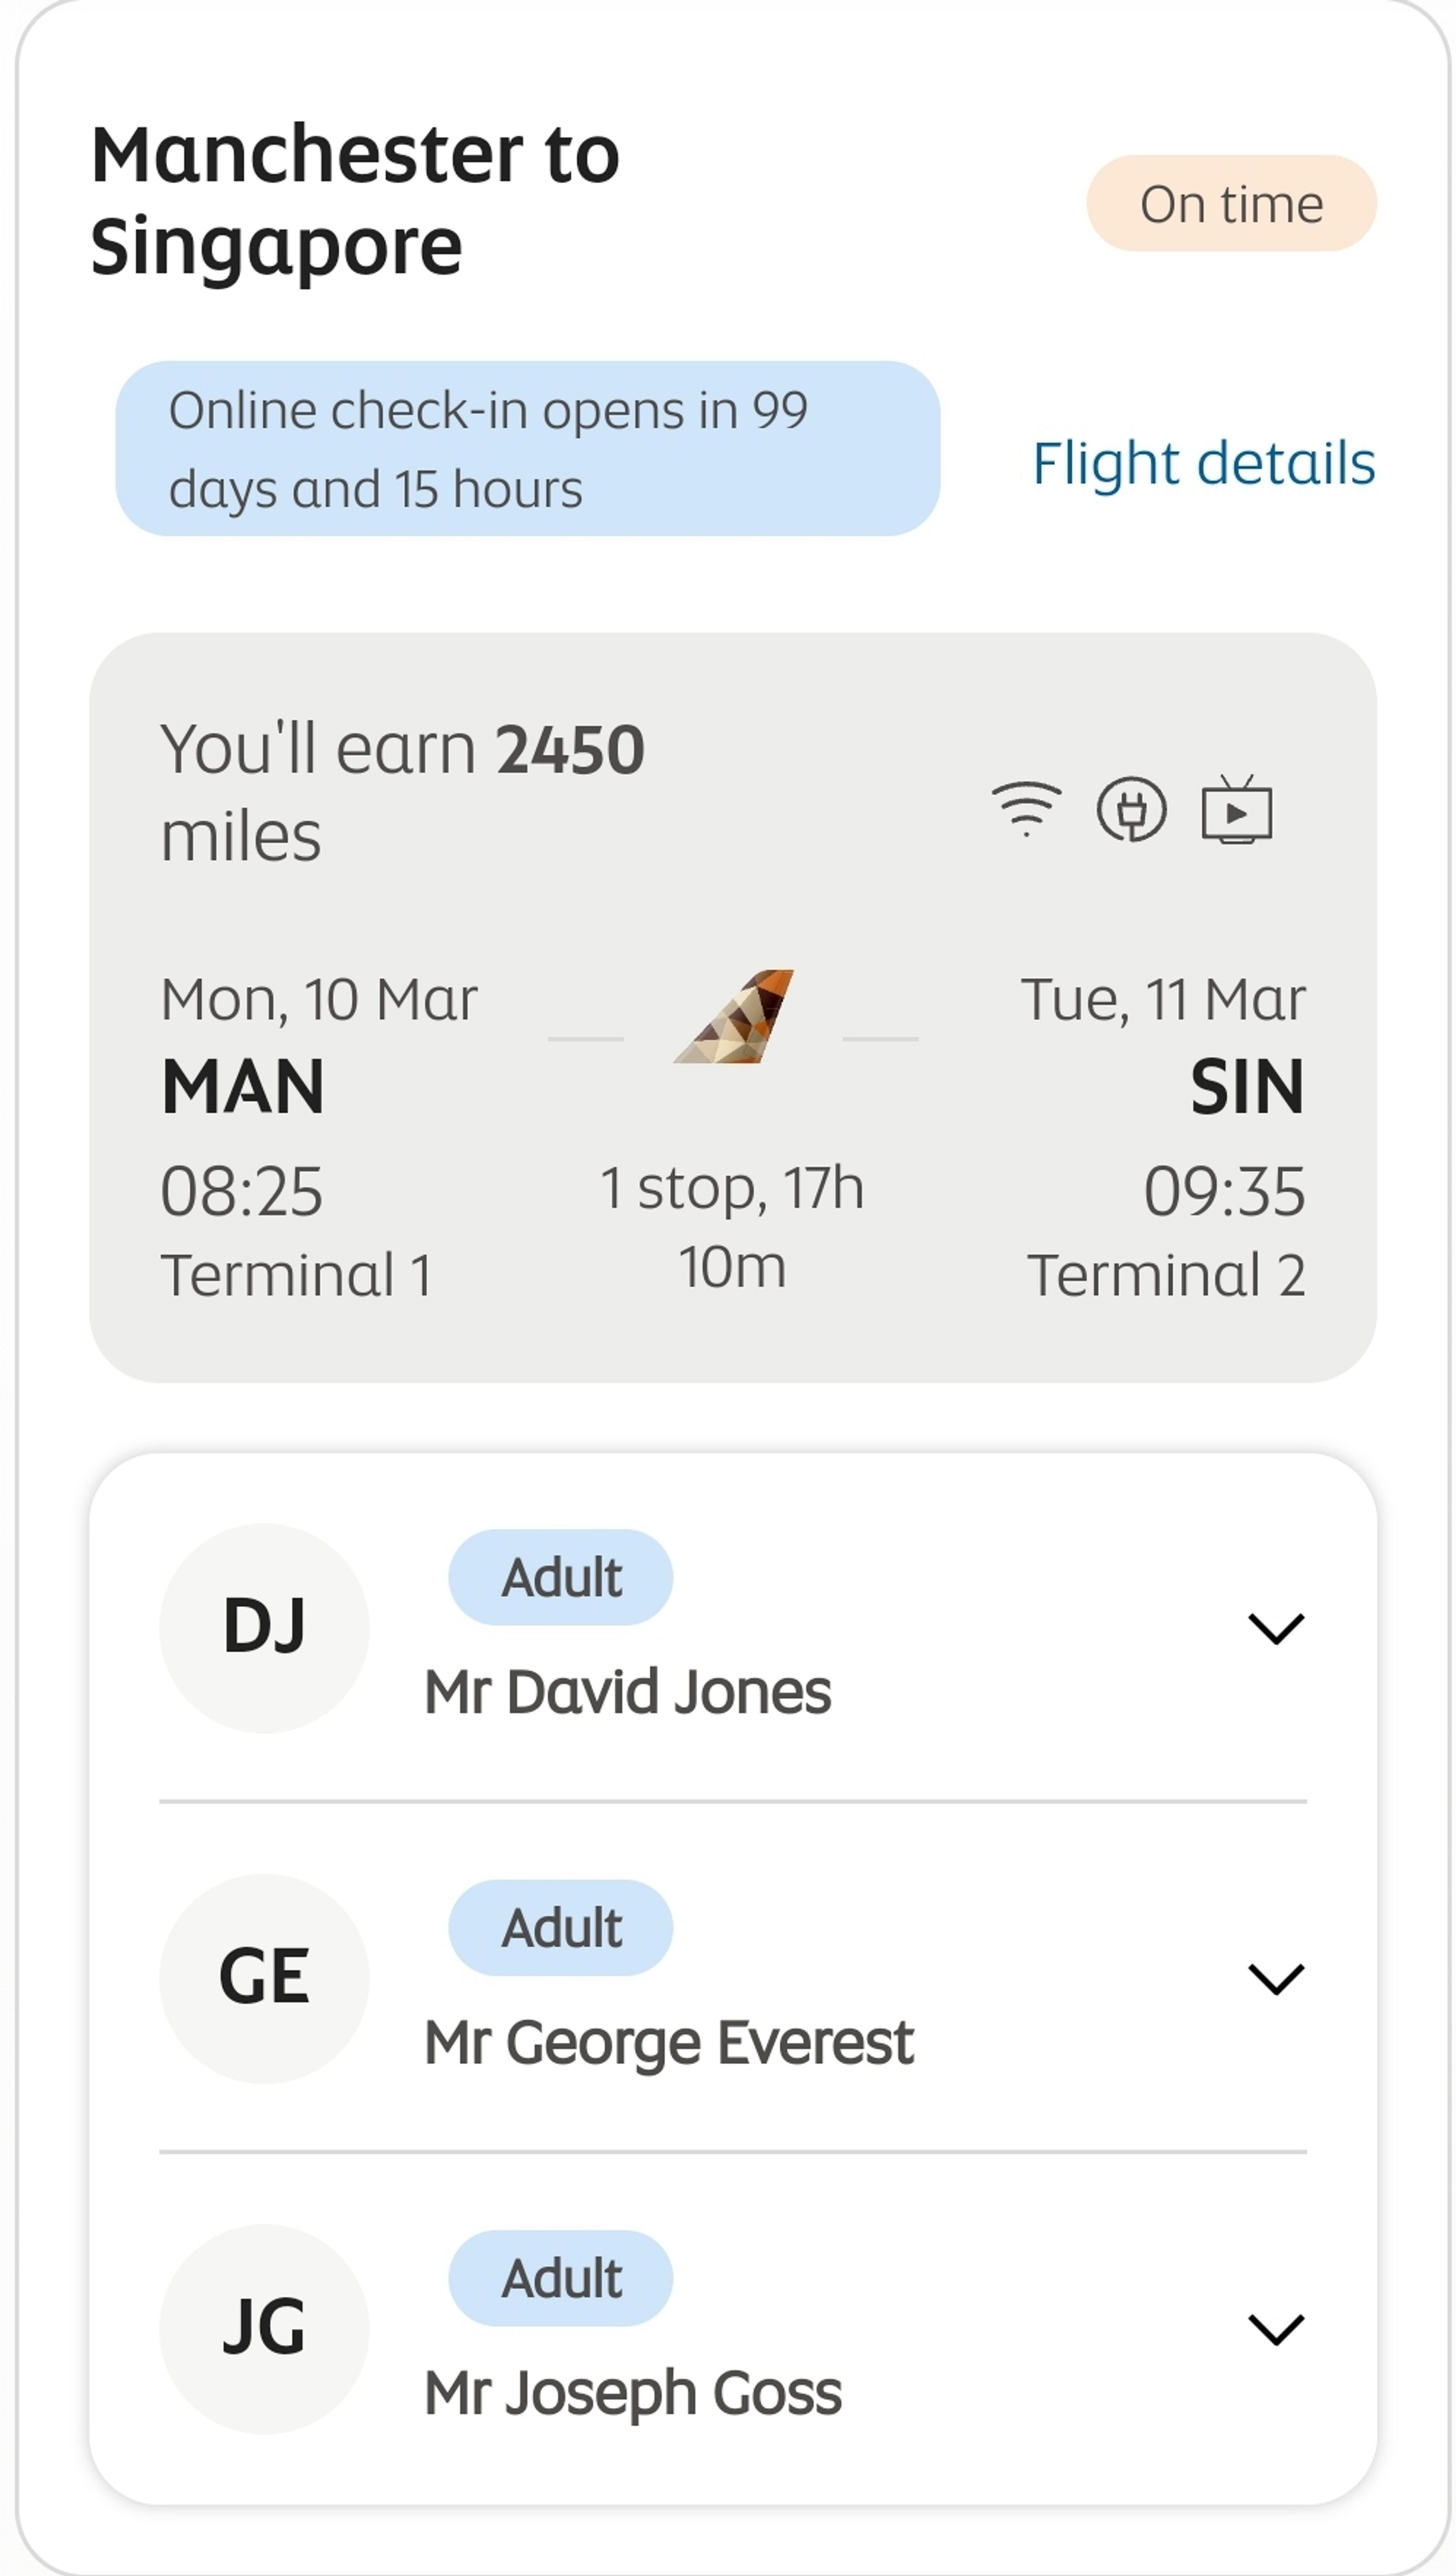Expand Mr George Everest passenger details
This screenshot has height=2576, width=1456.
click(1276, 1978)
